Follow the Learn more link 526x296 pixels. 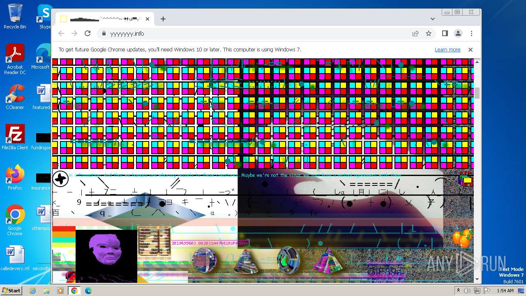[448, 49]
